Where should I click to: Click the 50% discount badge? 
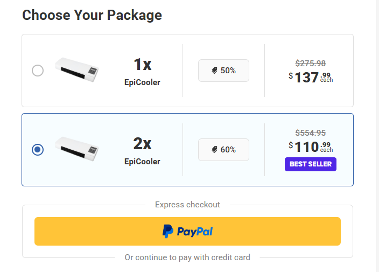(x=223, y=71)
